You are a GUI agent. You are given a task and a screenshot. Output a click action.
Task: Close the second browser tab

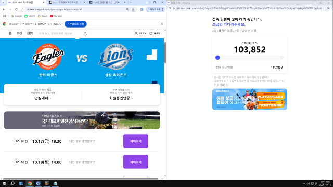84,2
